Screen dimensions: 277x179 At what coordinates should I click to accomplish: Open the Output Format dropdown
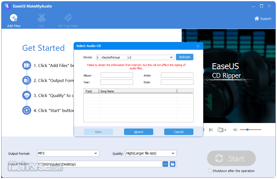(68, 153)
